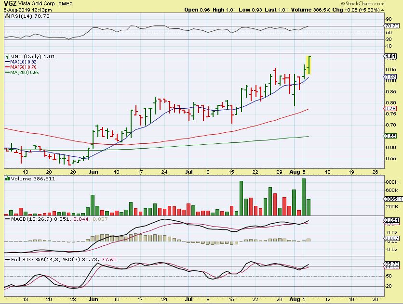Click the 85.73 stochastic axis value tag
The image size is (403, 304).
[392, 264]
